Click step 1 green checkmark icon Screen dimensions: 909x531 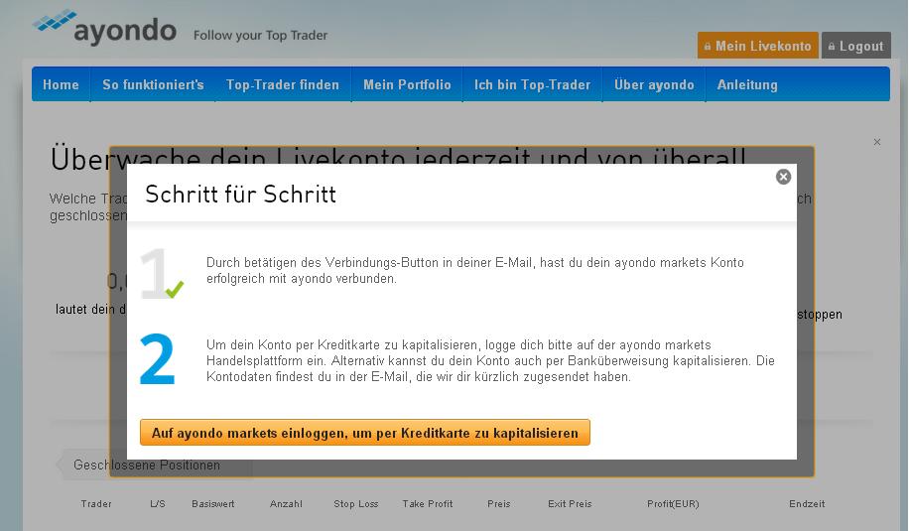pyautogui.click(x=175, y=290)
